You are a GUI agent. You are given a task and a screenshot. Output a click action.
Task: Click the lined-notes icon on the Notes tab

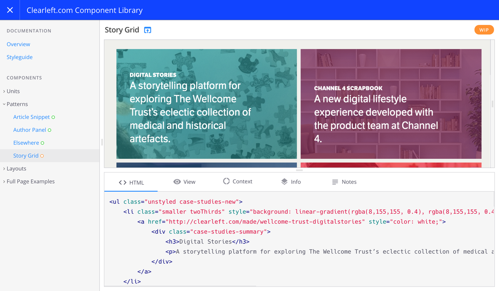(334, 182)
